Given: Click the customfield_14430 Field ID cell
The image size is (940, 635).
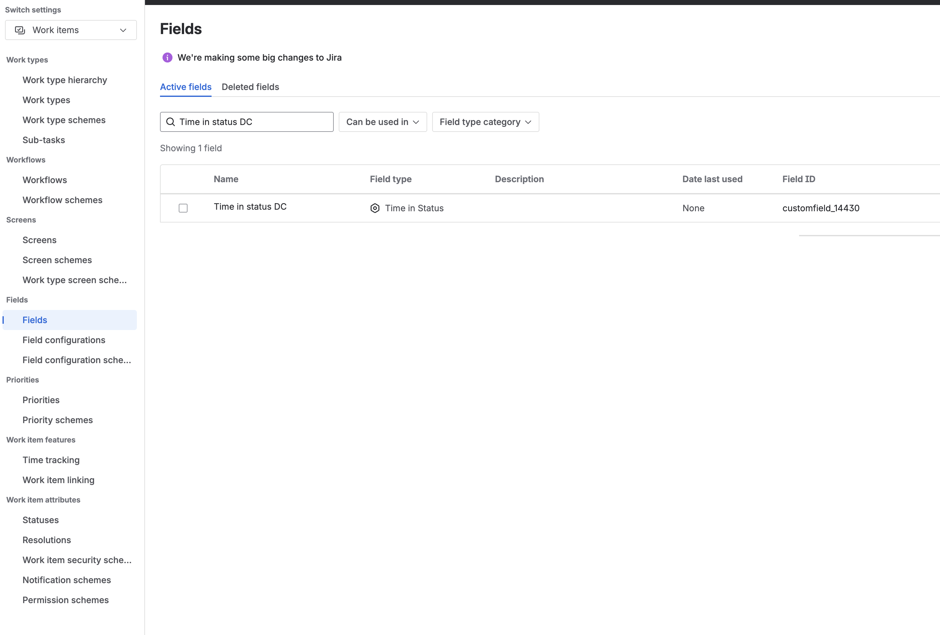Looking at the screenshot, I should tap(821, 208).
